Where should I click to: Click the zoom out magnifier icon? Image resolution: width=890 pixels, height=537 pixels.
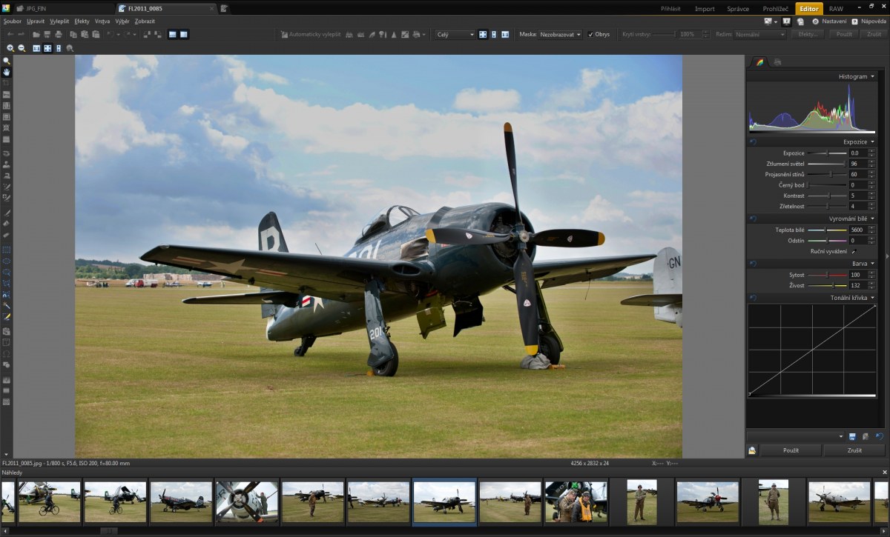[22, 48]
